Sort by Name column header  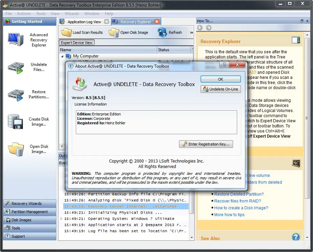[x=108, y=50]
